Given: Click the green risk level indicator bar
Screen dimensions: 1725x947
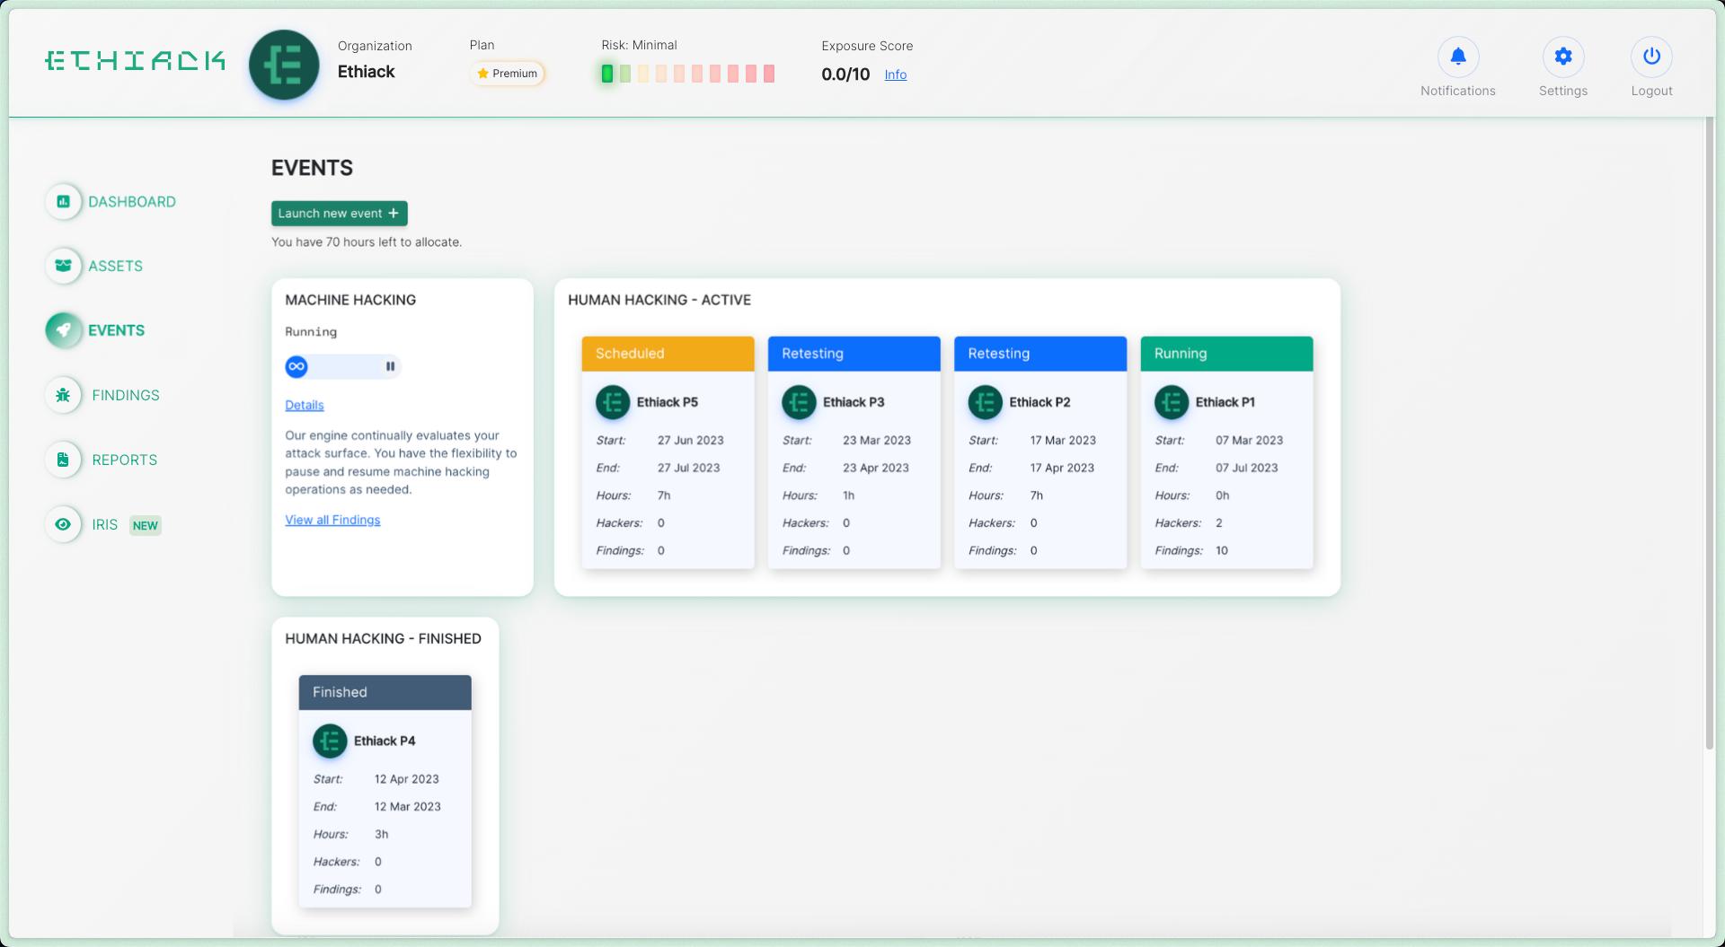Looking at the screenshot, I should coord(607,74).
